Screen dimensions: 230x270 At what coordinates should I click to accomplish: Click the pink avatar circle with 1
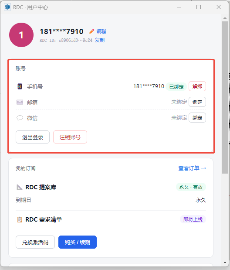pyautogui.click(x=21, y=35)
